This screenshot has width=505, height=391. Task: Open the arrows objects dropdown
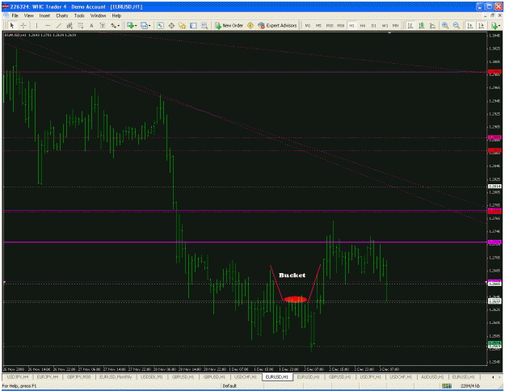point(115,25)
